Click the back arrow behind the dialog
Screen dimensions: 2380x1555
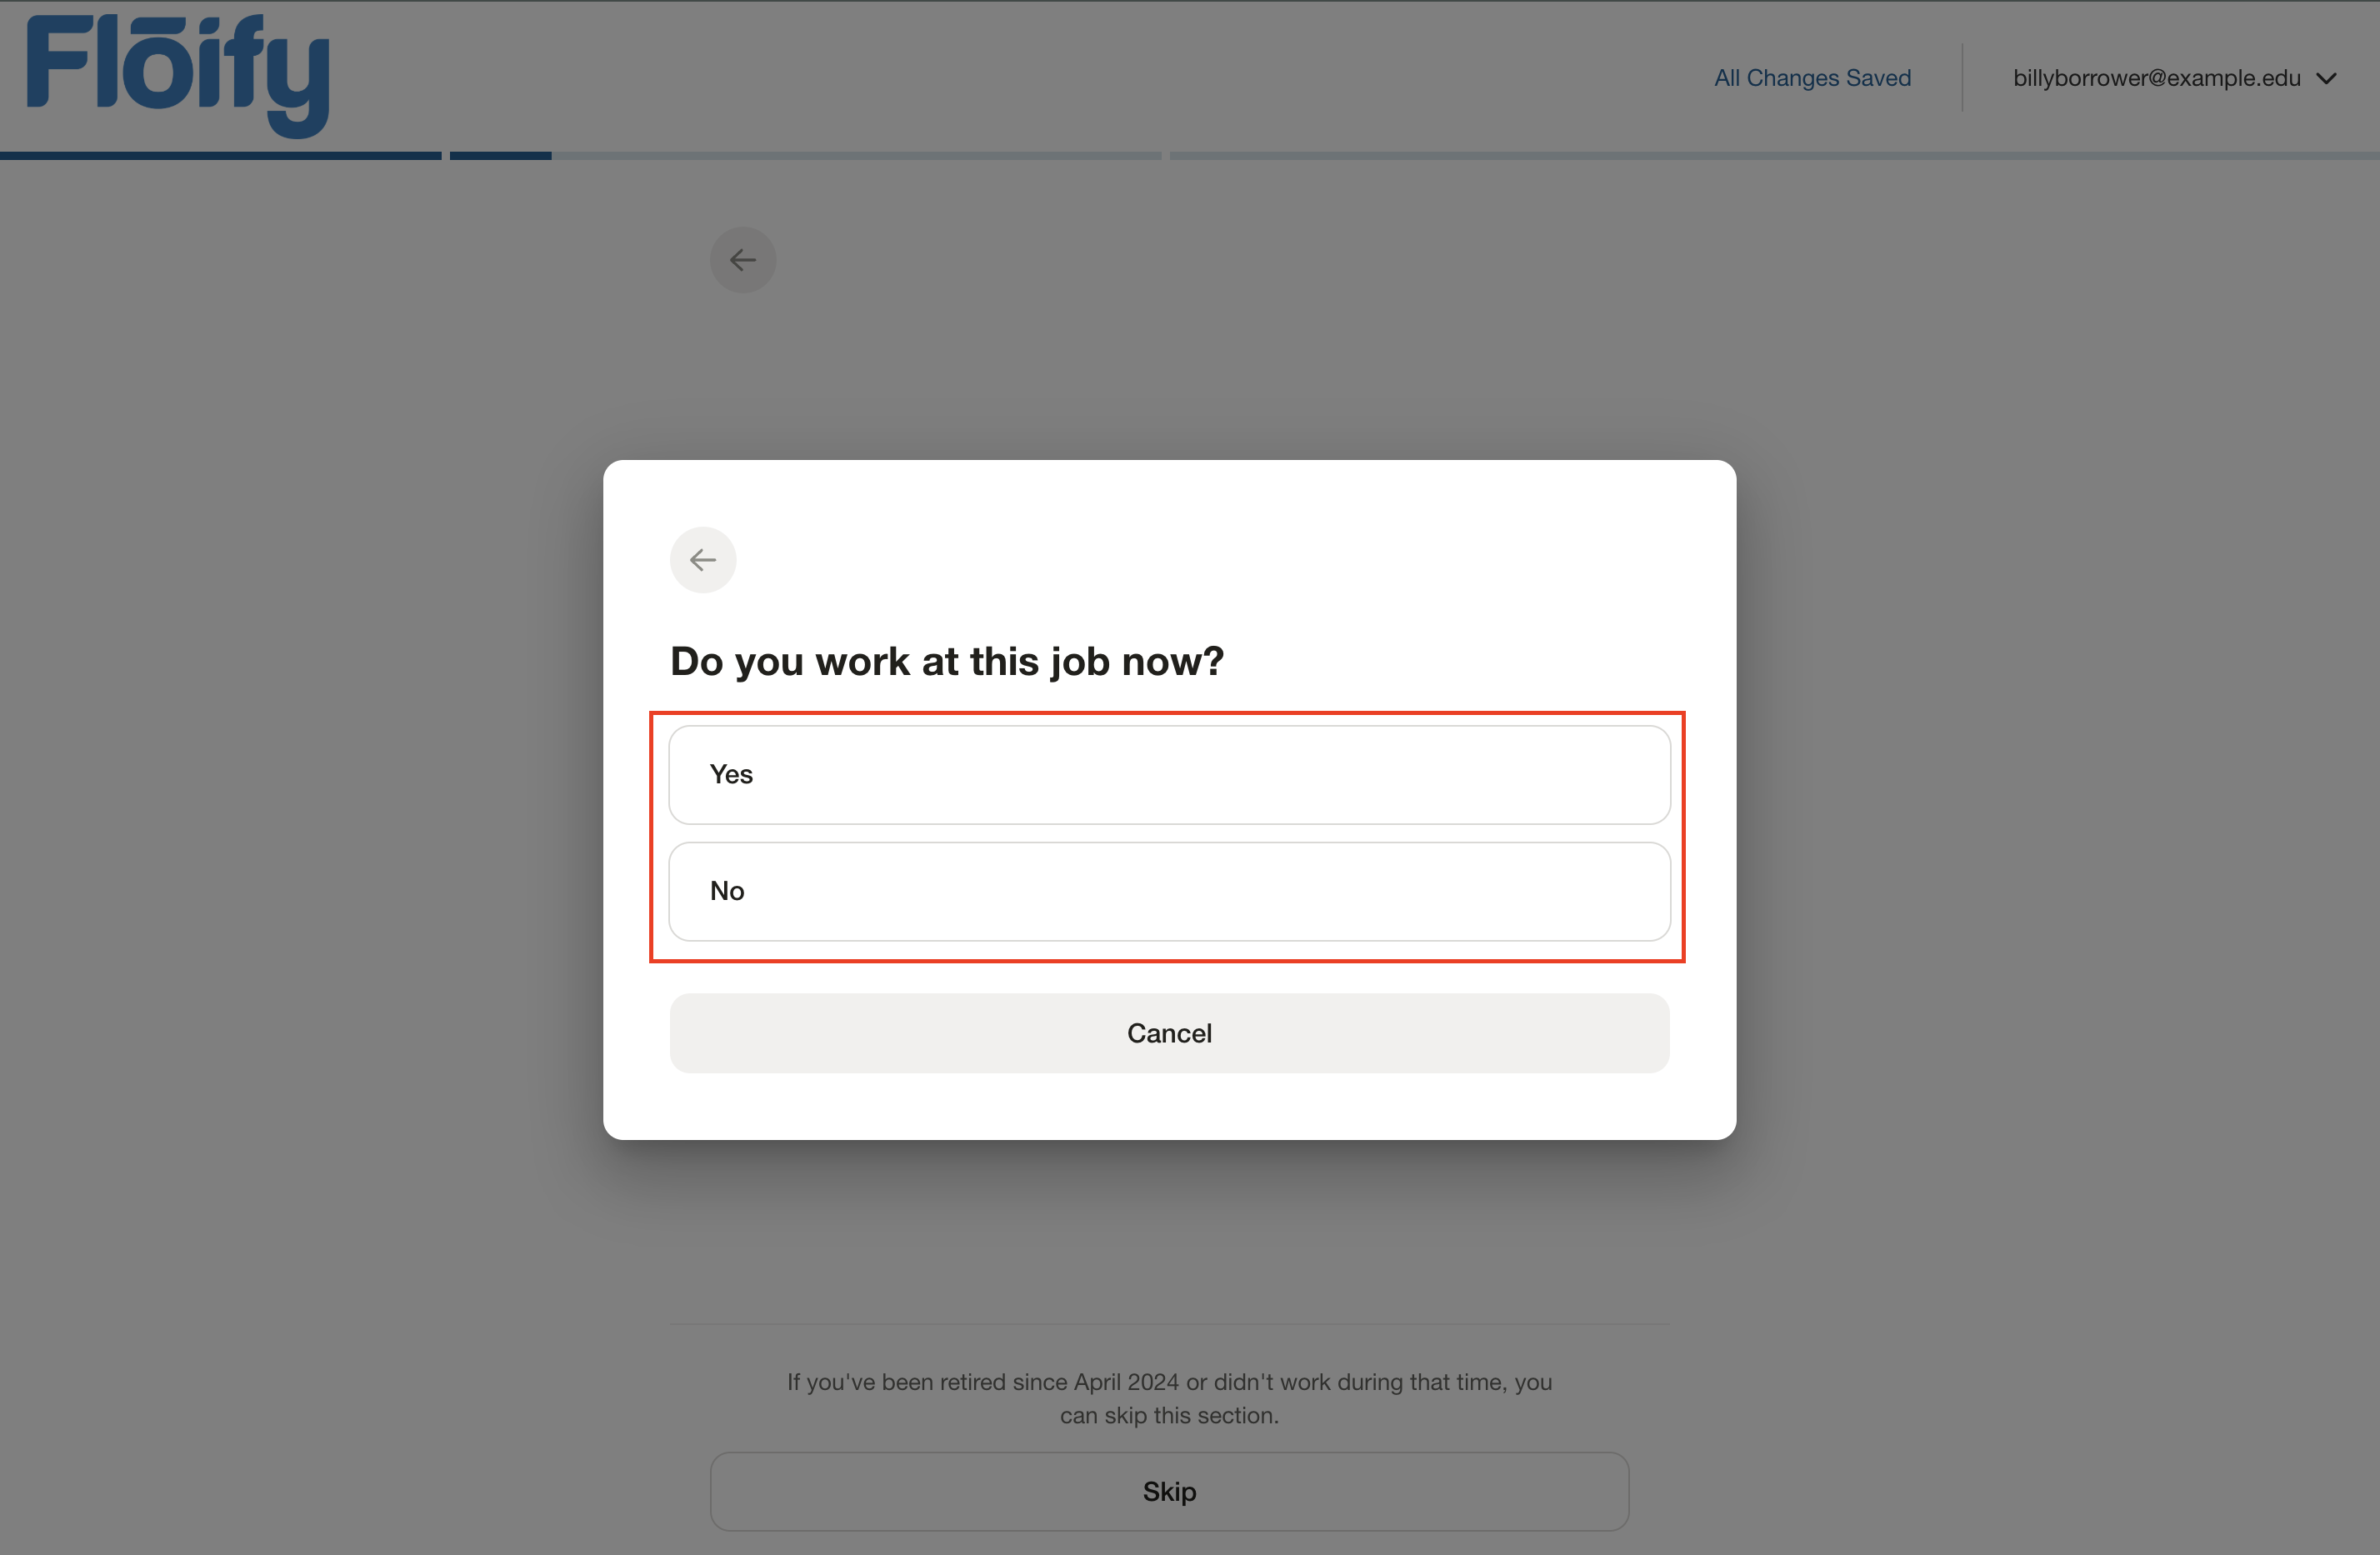[x=743, y=260]
